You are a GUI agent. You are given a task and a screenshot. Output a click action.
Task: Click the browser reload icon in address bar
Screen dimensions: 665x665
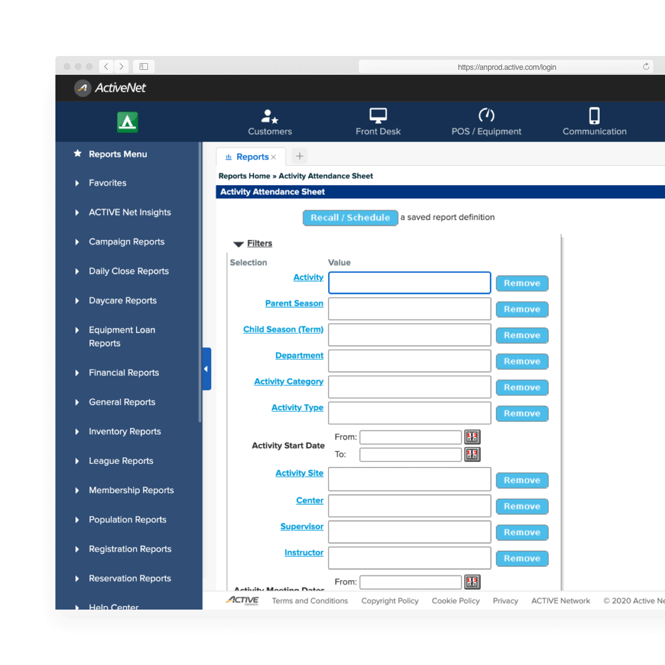[646, 66]
